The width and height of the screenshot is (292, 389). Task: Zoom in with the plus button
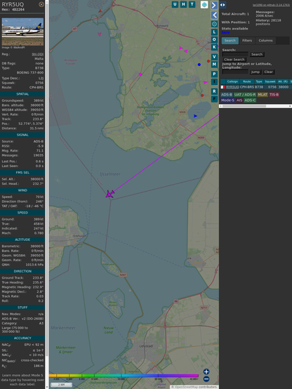pyautogui.click(x=206, y=371)
